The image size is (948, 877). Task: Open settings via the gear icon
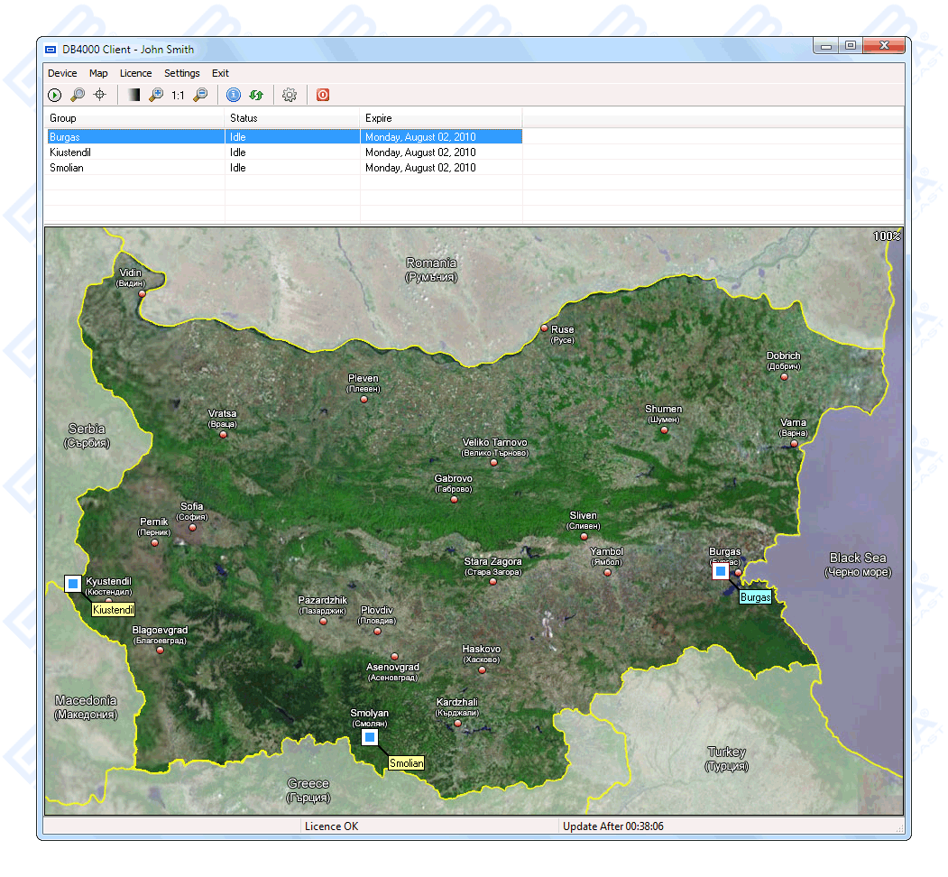[x=290, y=95]
